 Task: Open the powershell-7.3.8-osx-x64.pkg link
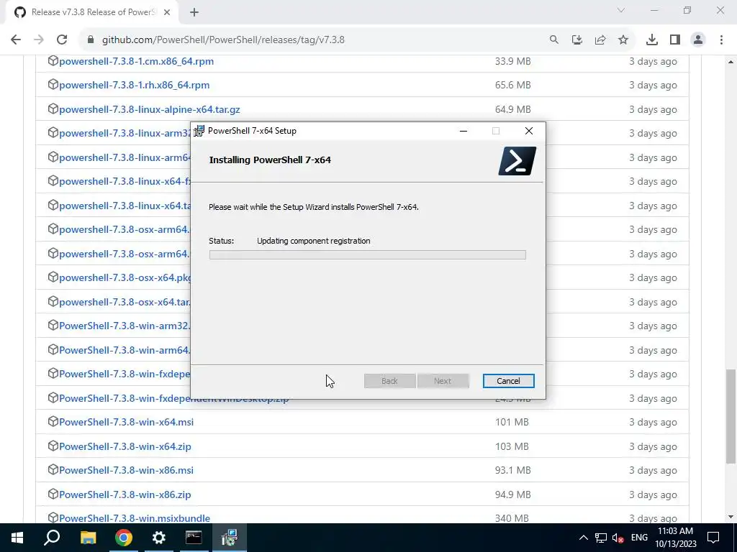pos(125,278)
